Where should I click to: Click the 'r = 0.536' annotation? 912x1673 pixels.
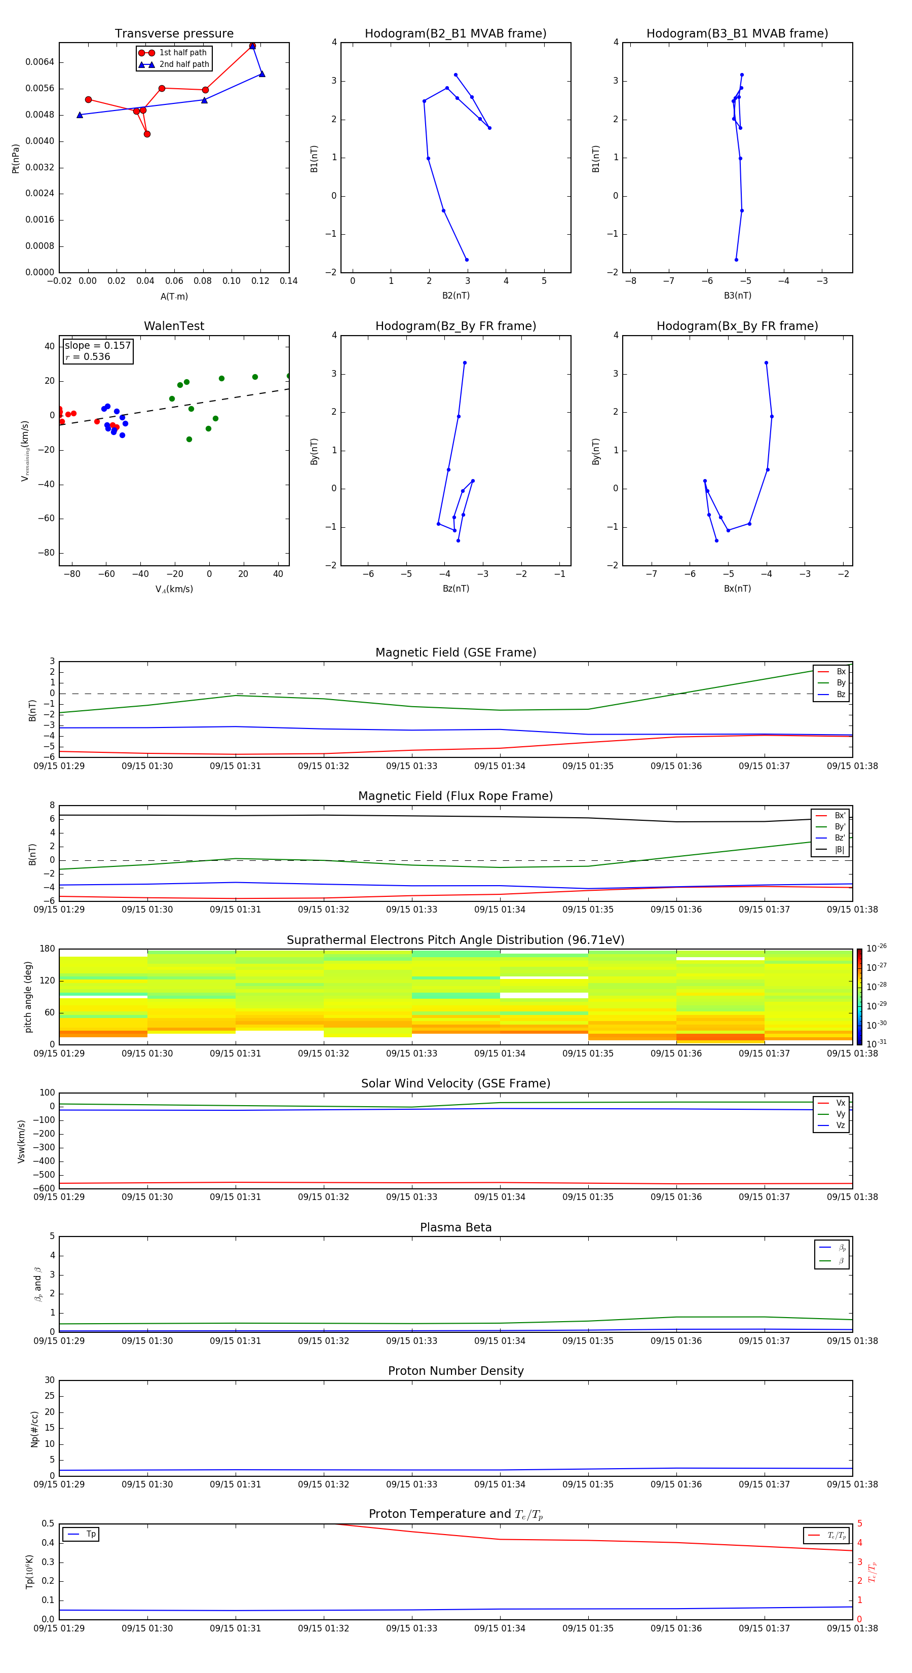coord(88,356)
